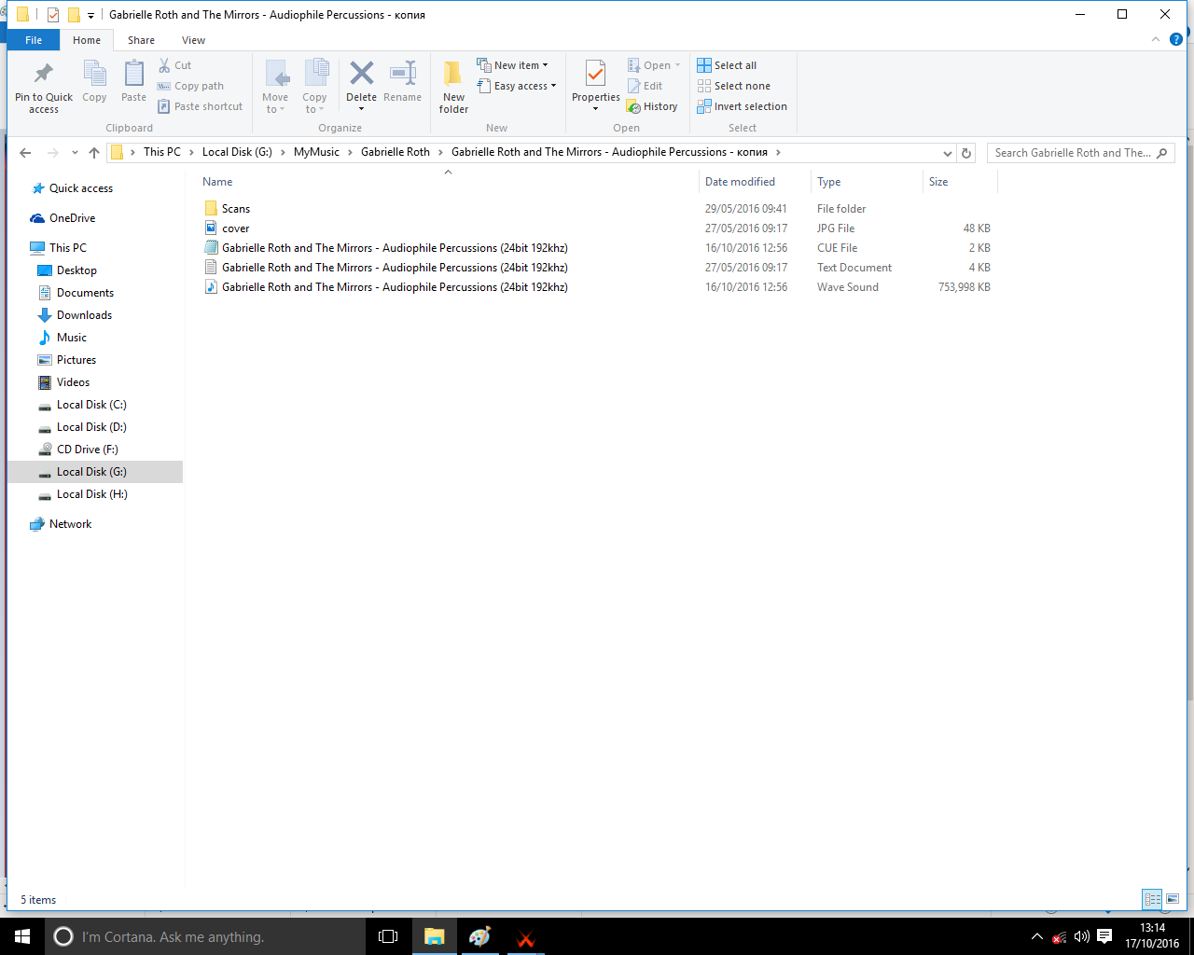Switch to the Share ribbon tab

click(x=142, y=40)
